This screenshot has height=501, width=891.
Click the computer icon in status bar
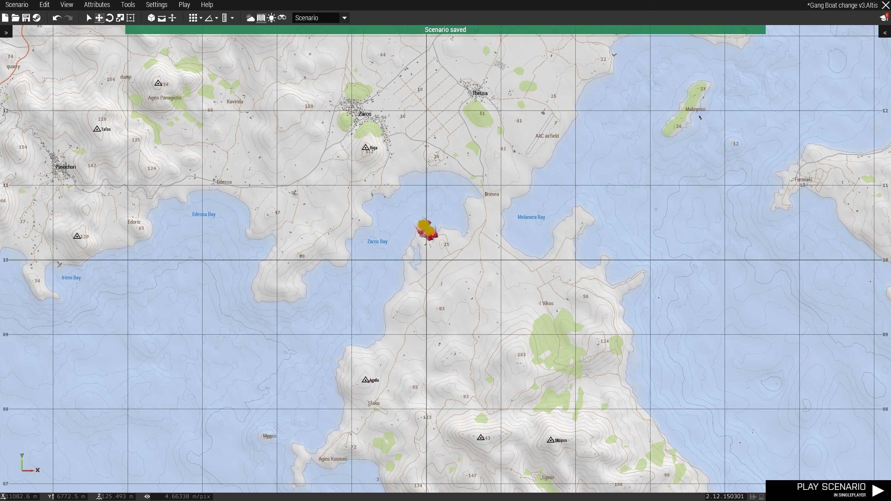(x=761, y=496)
